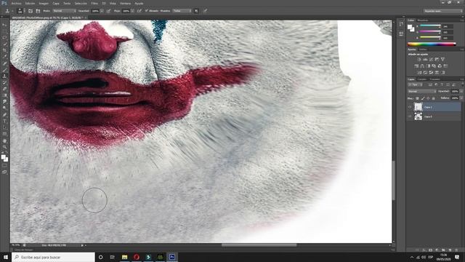Open the layer filter type dropdown
Image resolution: width=465 pixels, height=262 pixels.
[x=415, y=85]
